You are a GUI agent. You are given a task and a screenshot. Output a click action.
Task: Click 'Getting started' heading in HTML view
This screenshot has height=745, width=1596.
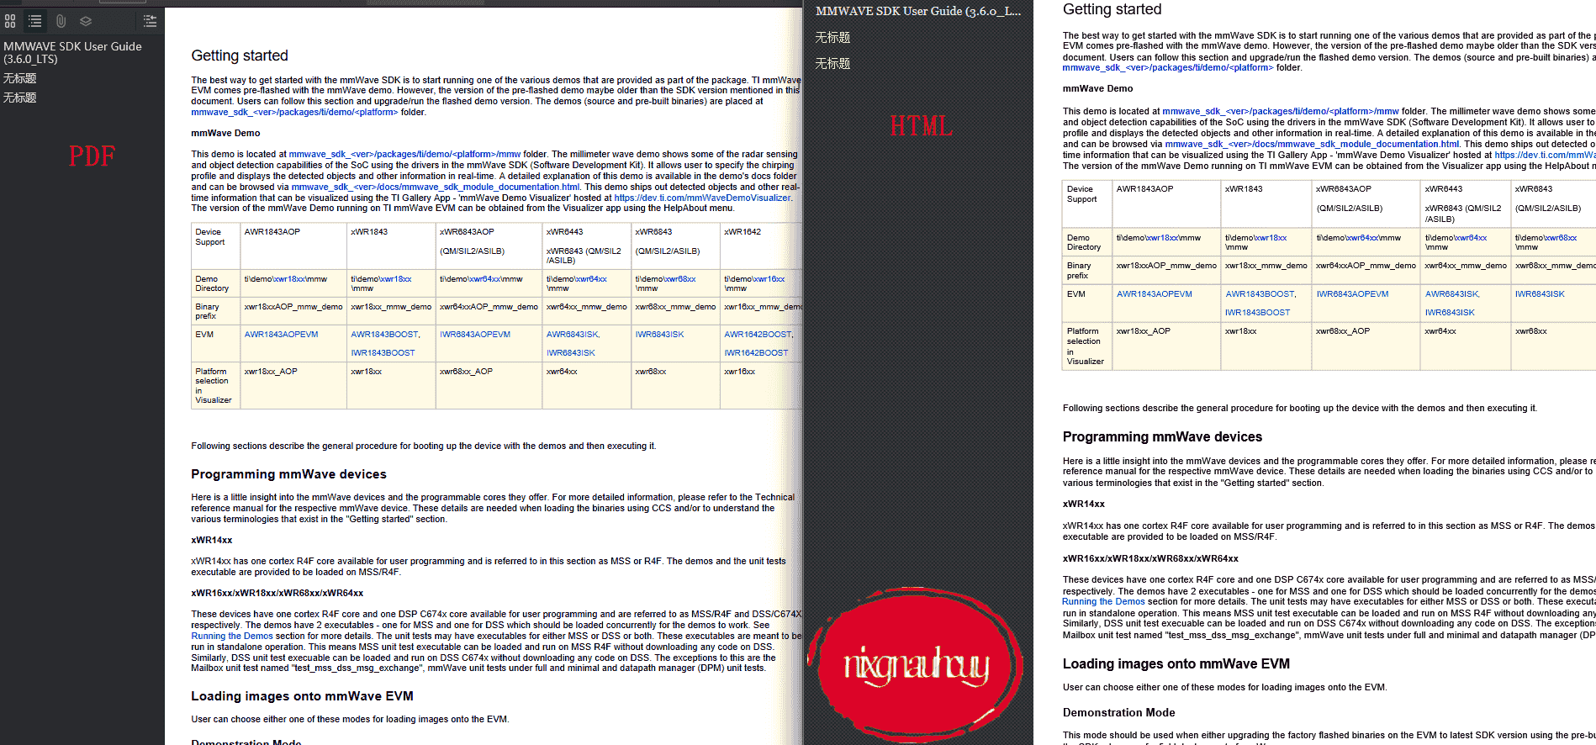click(1112, 9)
